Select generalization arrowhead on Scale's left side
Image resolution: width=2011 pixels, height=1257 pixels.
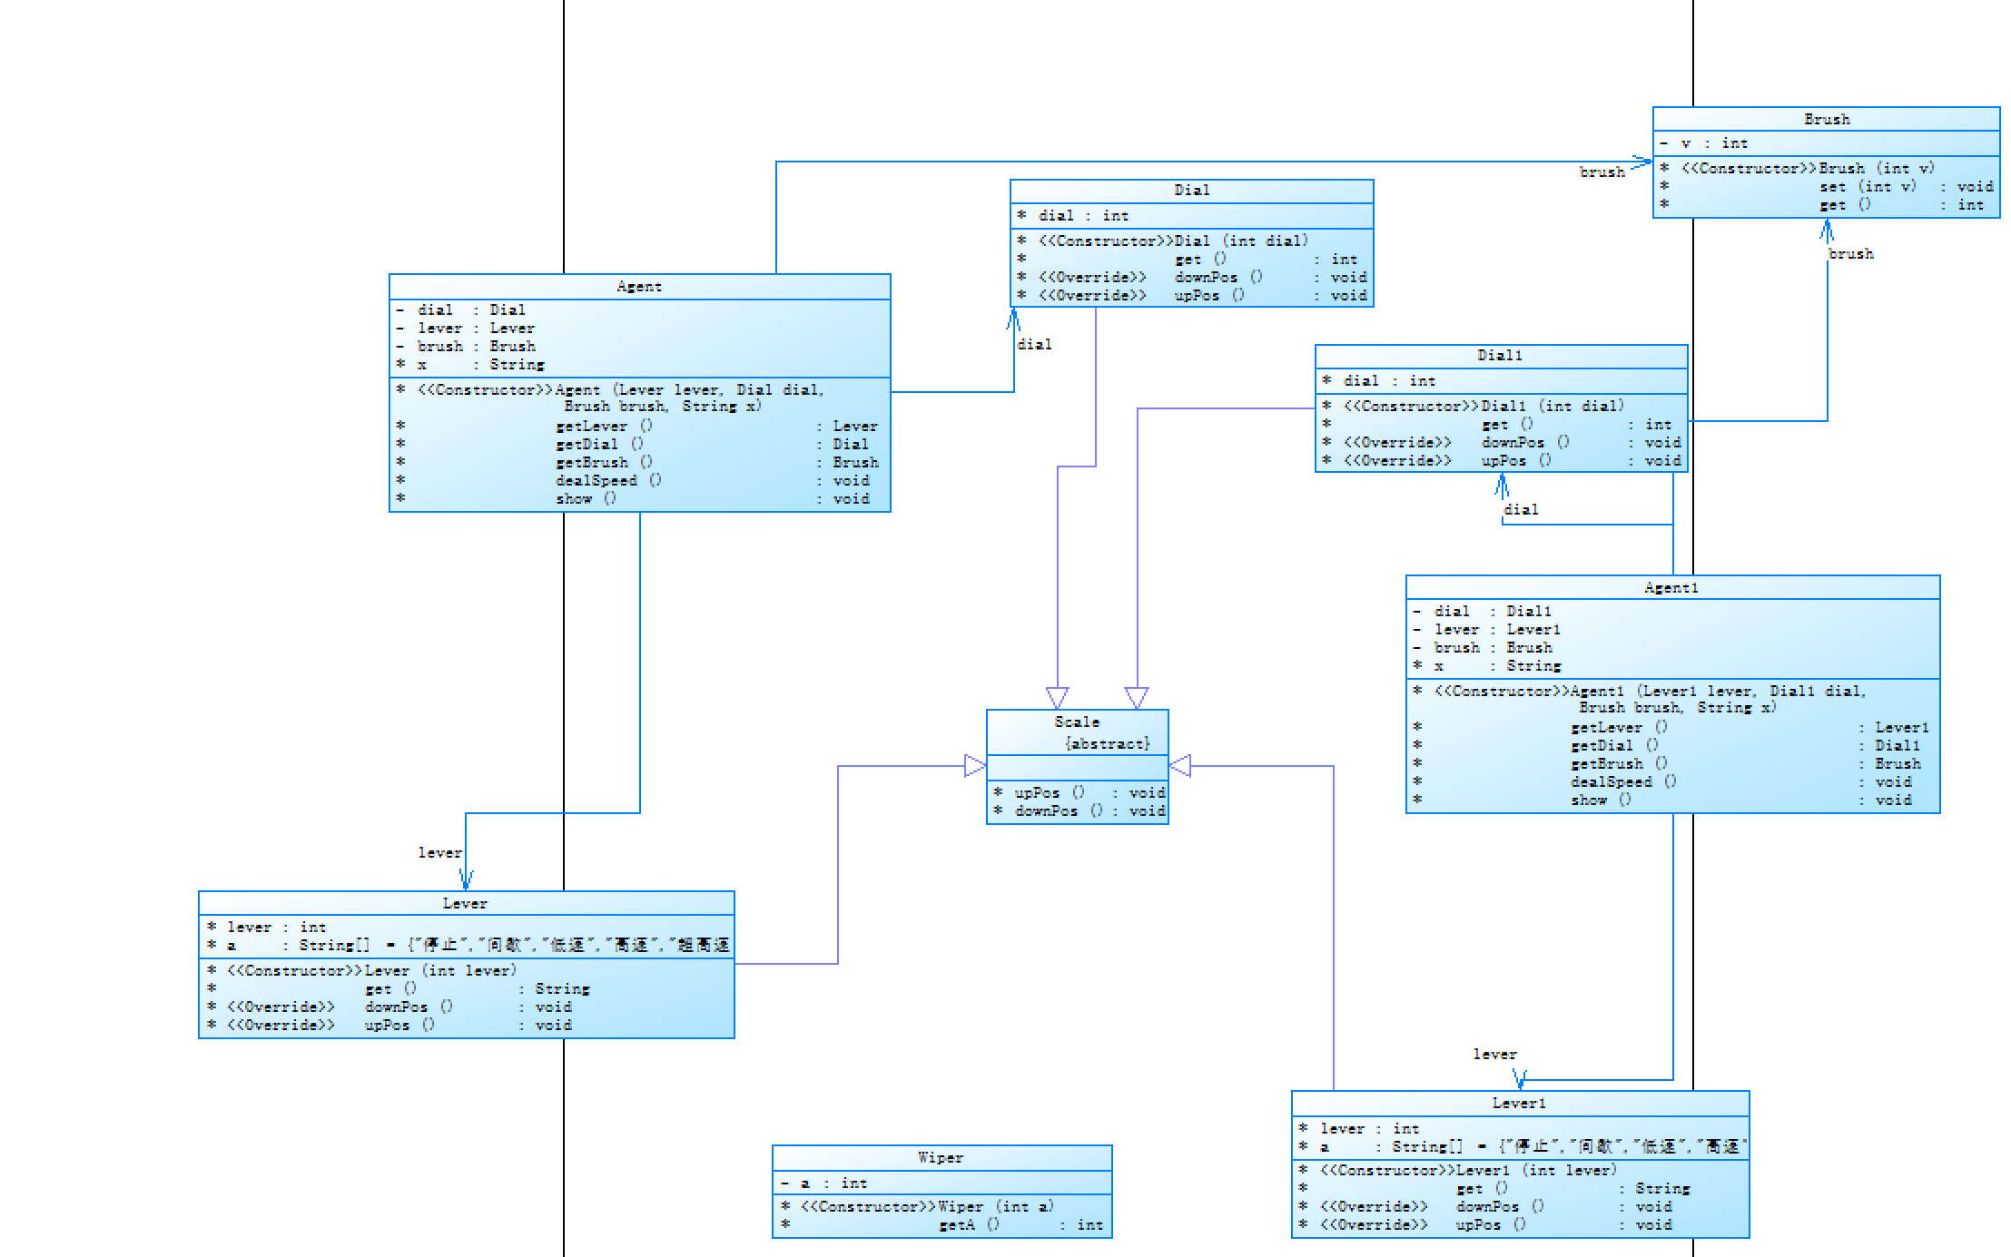click(975, 766)
